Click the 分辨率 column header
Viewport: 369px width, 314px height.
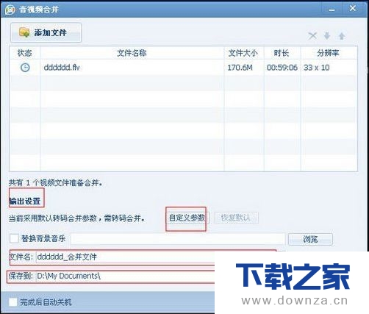[x=328, y=53]
